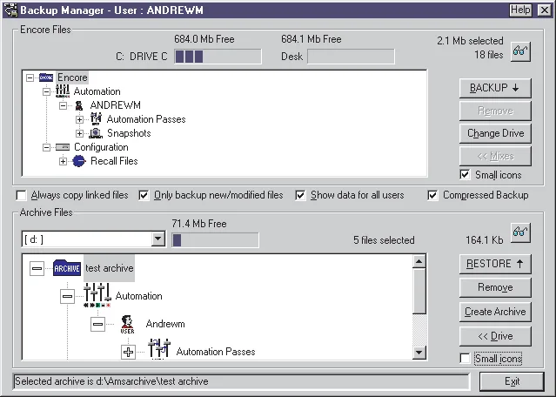The image size is (556, 397).
Task: Click the Andrewm USER icon in archive tree
Action: pyautogui.click(x=127, y=324)
